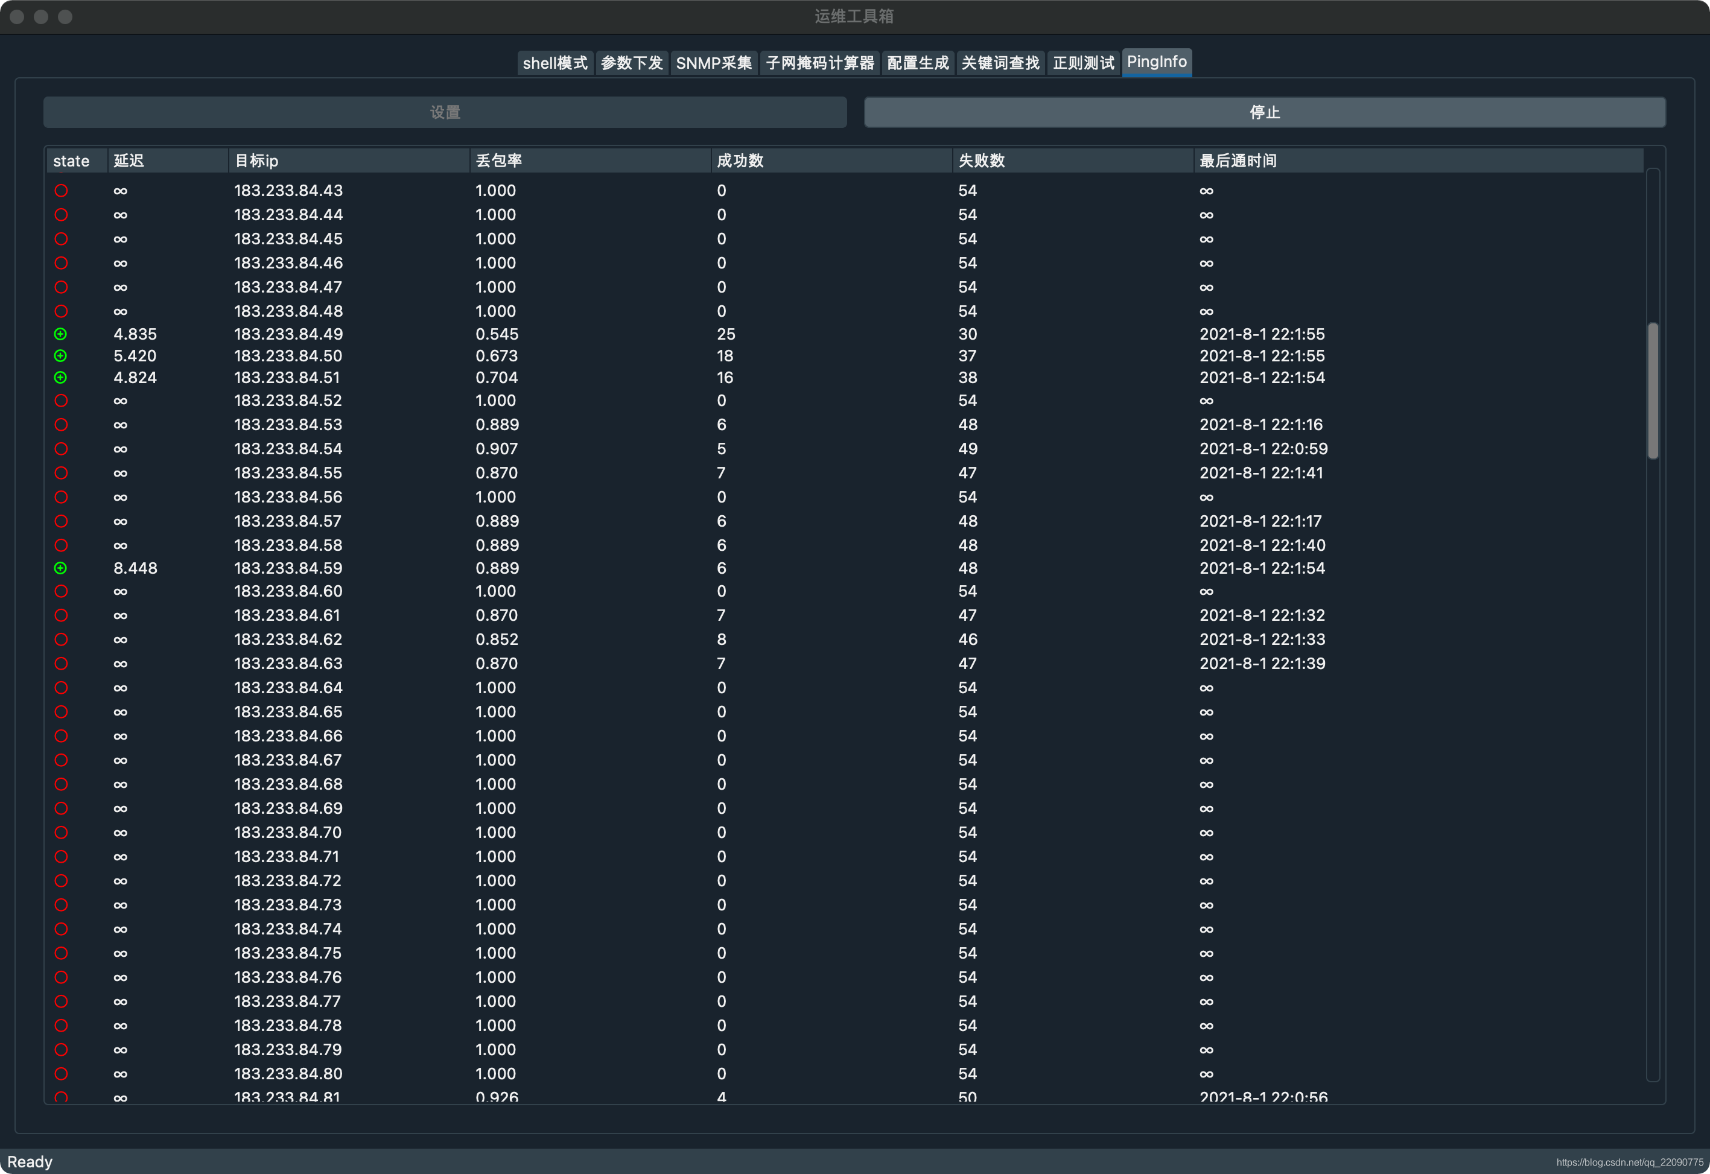The width and height of the screenshot is (1710, 1174).
Task: Click the red state icon for 183.233.84.45
Action: coord(61,239)
